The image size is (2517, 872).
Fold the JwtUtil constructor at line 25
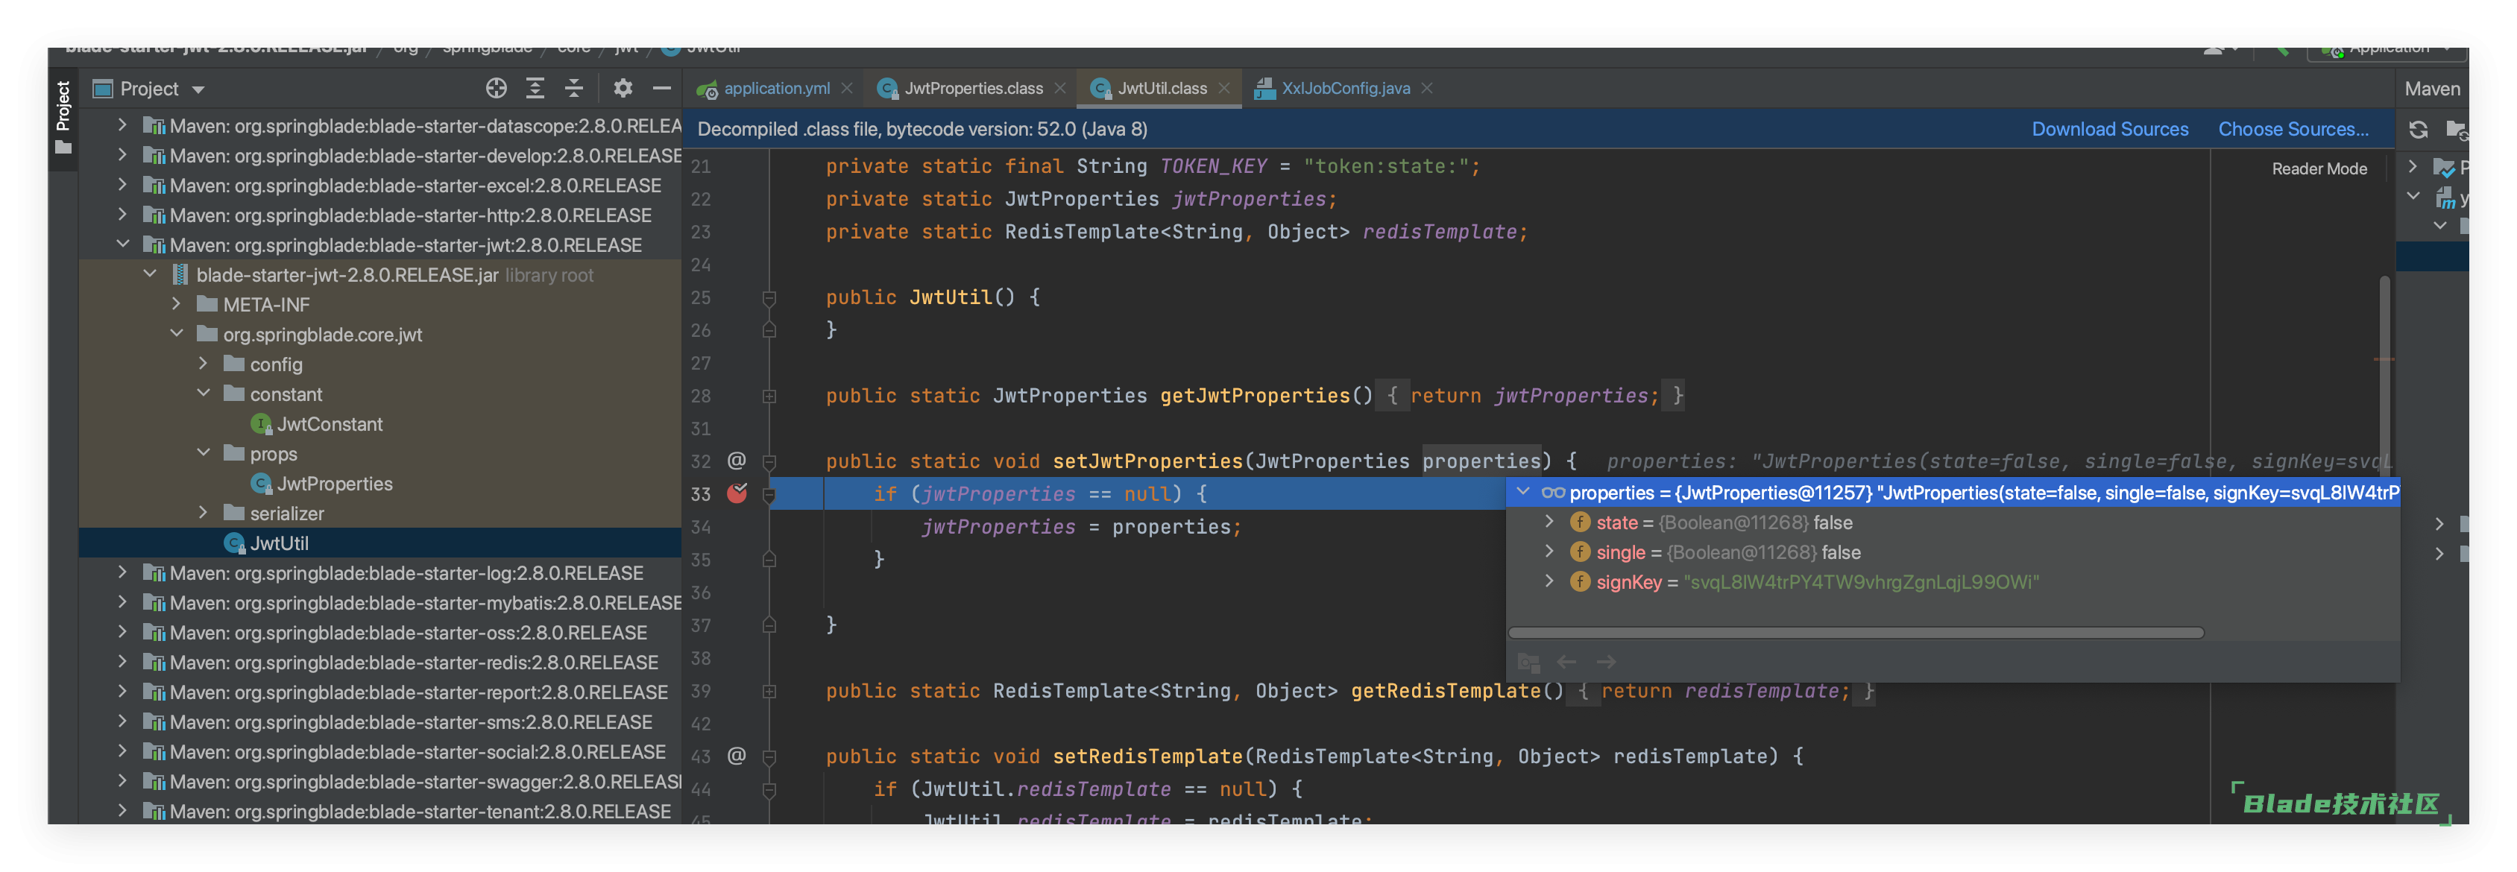click(769, 298)
